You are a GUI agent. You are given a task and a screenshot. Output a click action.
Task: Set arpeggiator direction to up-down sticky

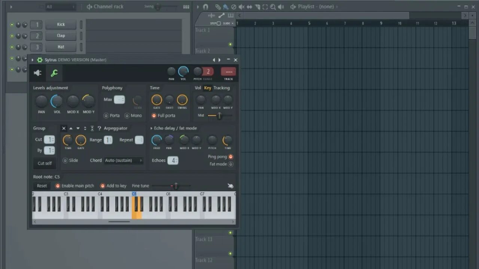click(x=92, y=128)
